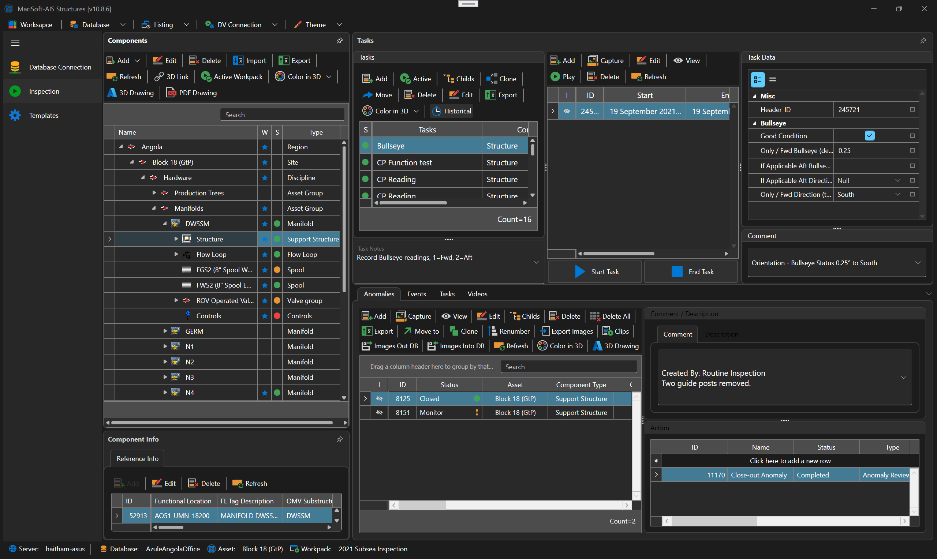
Task: Collapse the Angola tree node
Action: coord(120,147)
